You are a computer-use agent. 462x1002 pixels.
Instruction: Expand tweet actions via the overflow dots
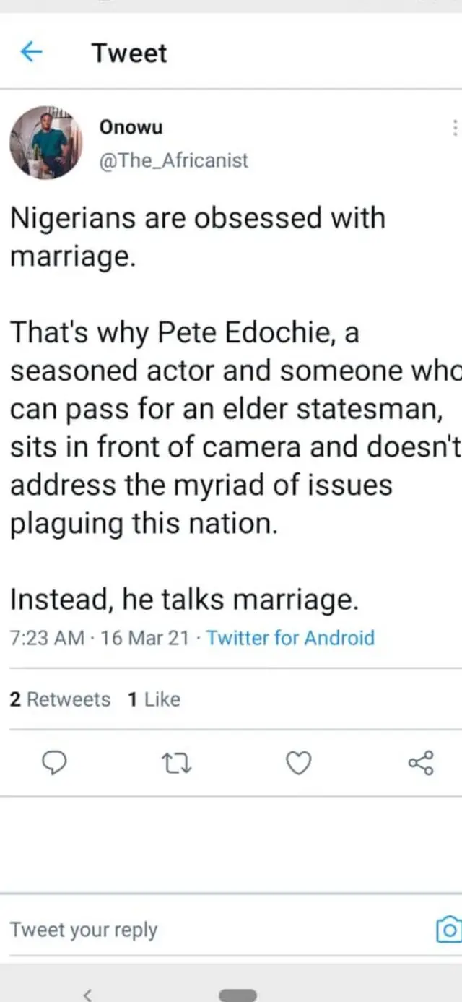tap(455, 128)
